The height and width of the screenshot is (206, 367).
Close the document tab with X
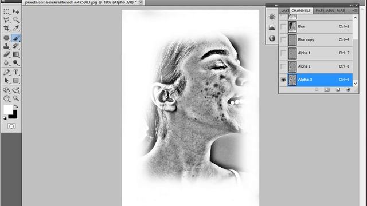(x=140, y=2)
